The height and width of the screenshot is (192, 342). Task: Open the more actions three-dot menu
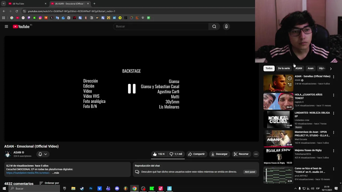(256, 154)
